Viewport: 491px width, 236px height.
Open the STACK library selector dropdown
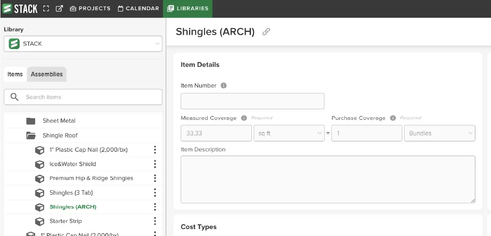point(83,44)
